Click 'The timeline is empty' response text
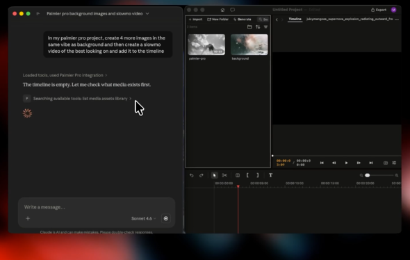This screenshot has width=410, height=260. click(x=87, y=85)
